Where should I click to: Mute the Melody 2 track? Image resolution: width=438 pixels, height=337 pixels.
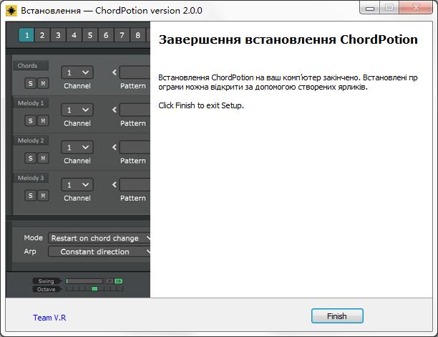43,158
